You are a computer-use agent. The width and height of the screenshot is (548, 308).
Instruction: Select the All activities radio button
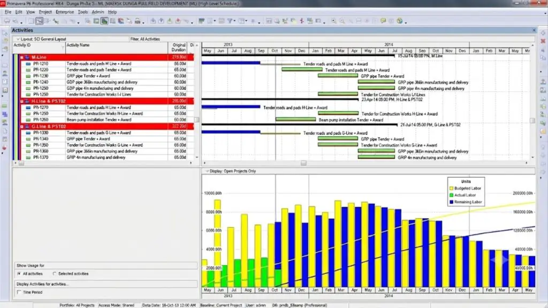[19, 274]
